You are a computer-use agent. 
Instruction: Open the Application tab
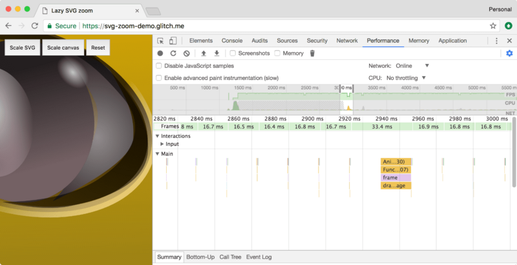pyautogui.click(x=452, y=41)
